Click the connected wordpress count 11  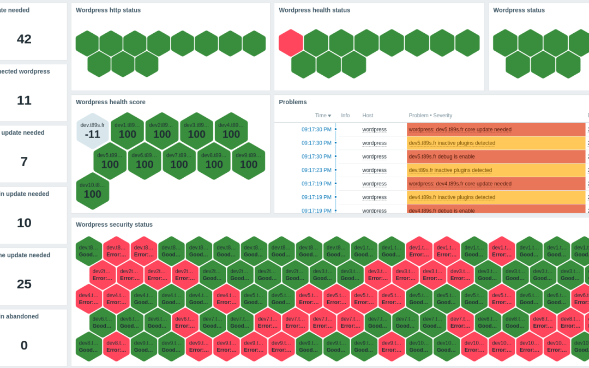point(24,100)
